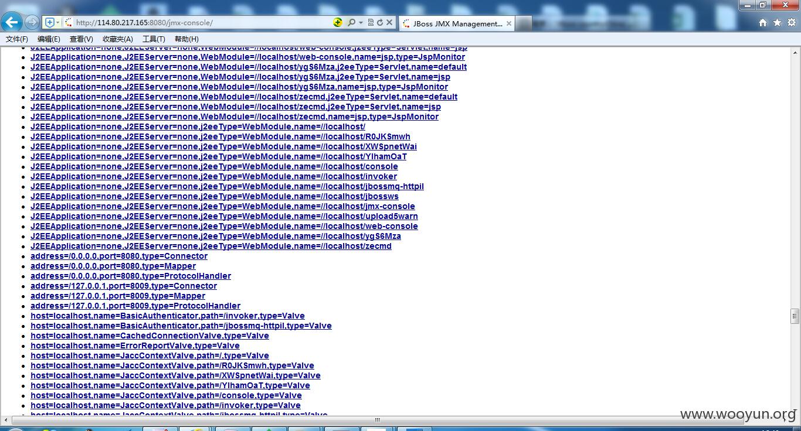Click the browser Forward arrow button

pyautogui.click(x=32, y=22)
